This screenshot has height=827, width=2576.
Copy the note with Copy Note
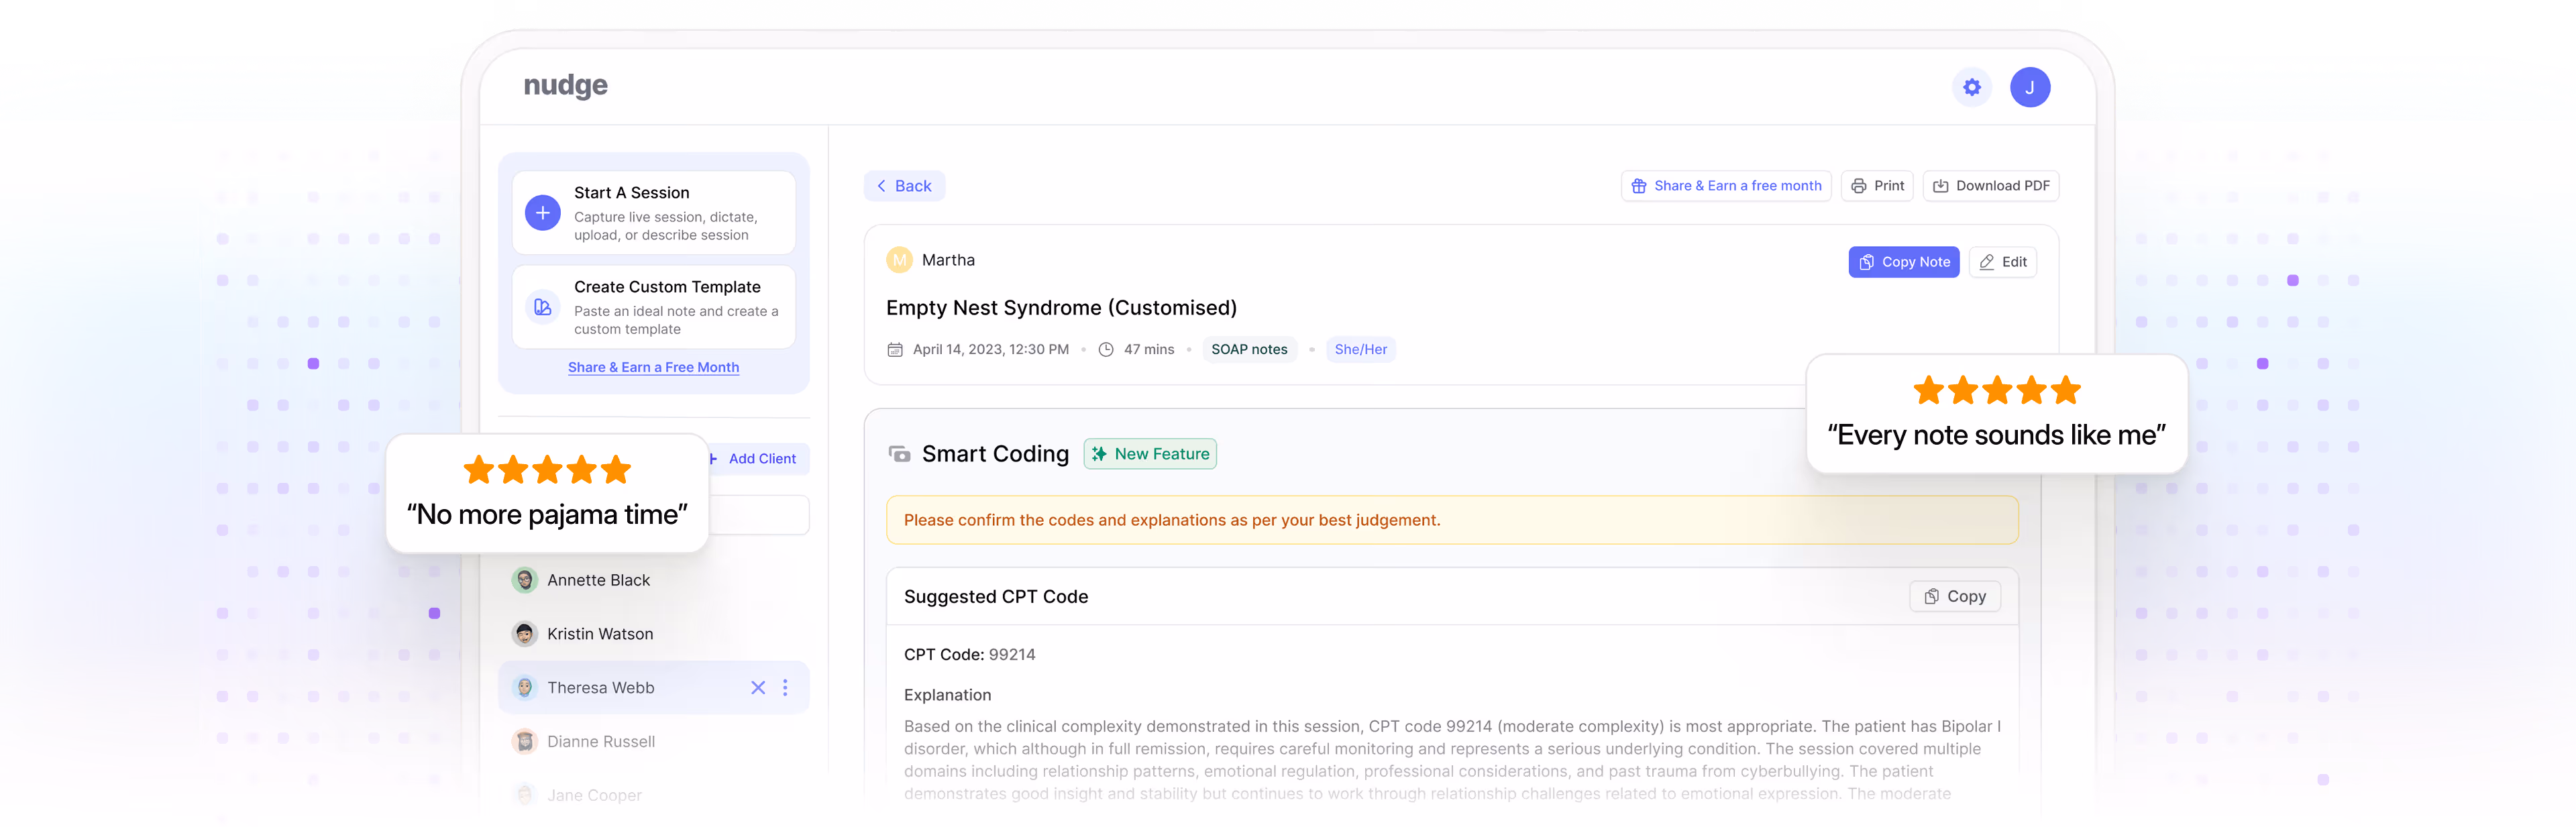coord(1903,262)
